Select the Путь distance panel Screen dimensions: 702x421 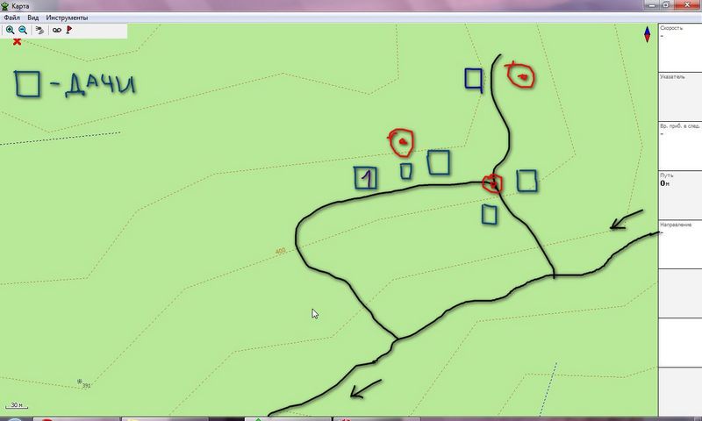click(680, 195)
